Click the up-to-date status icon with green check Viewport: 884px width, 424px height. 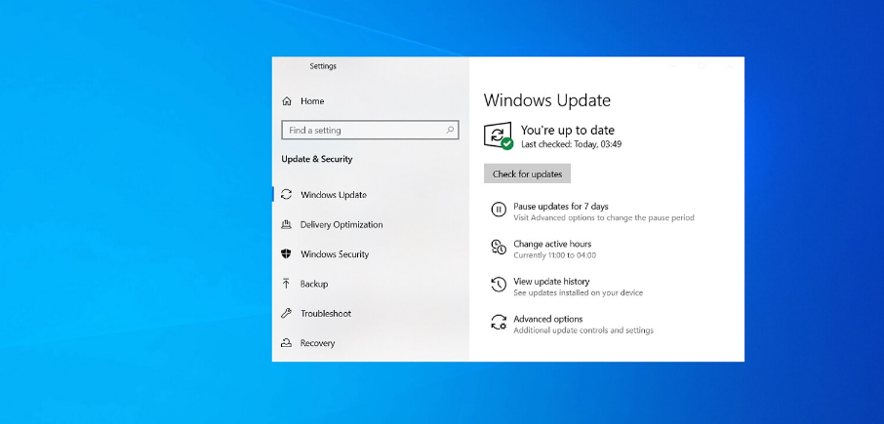(x=499, y=135)
